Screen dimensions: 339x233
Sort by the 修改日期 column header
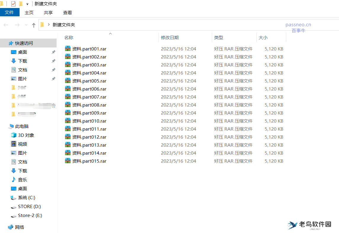[x=170, y=38]
